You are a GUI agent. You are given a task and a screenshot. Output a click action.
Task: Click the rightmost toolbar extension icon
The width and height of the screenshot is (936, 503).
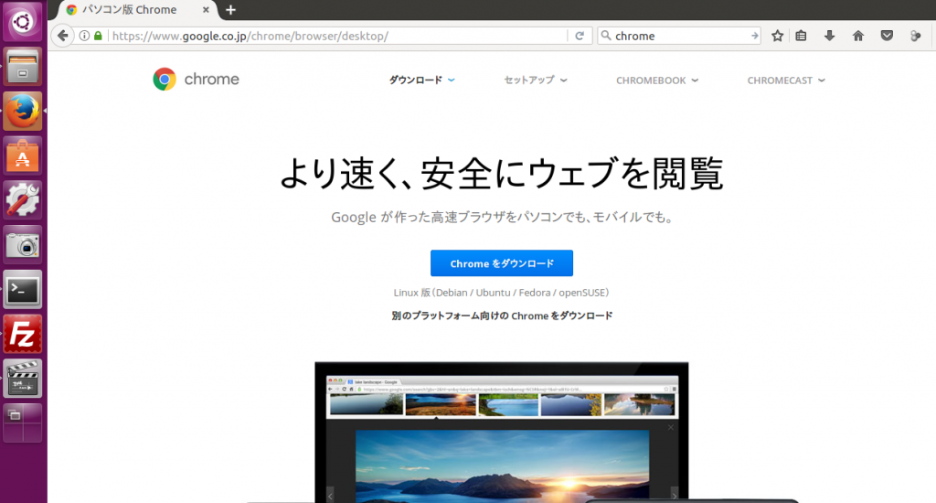915,36
